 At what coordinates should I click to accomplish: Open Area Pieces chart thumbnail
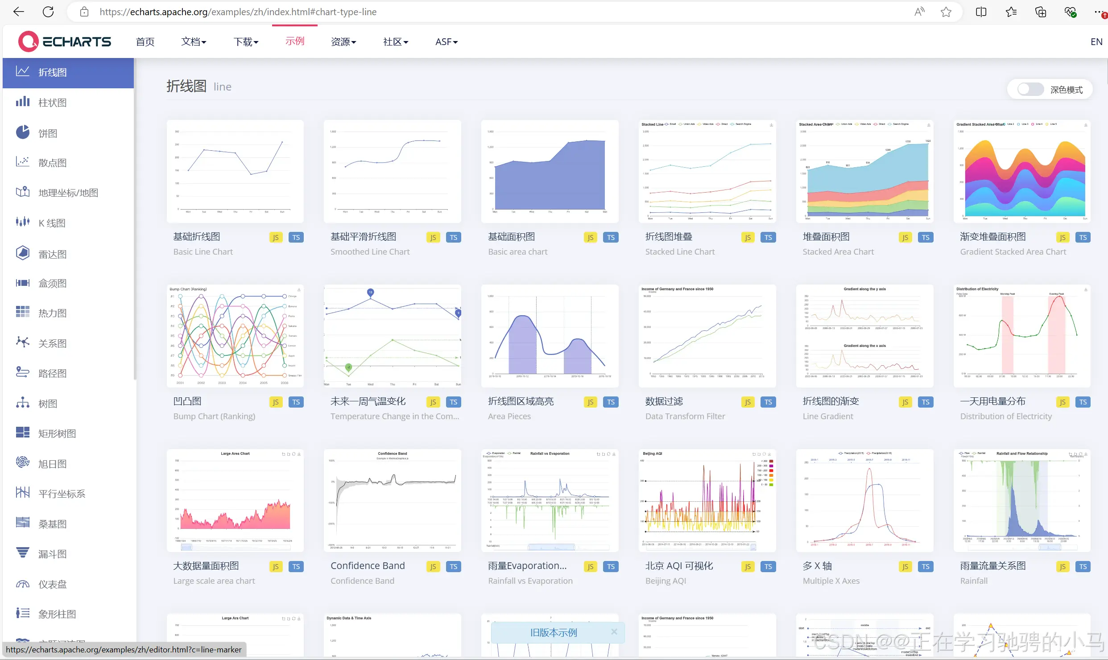(x=550, y=336)
